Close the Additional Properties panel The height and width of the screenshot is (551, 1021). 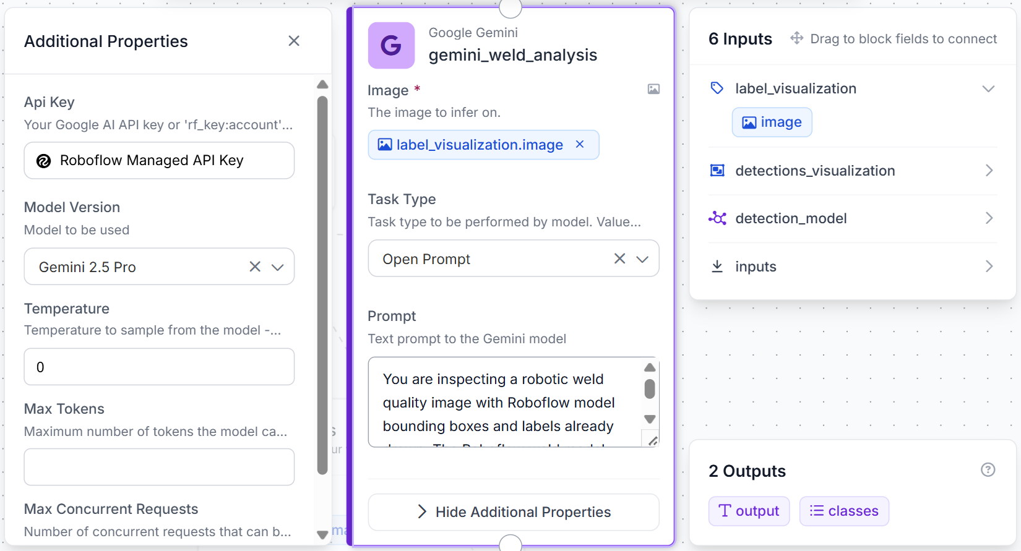(294, 41)
